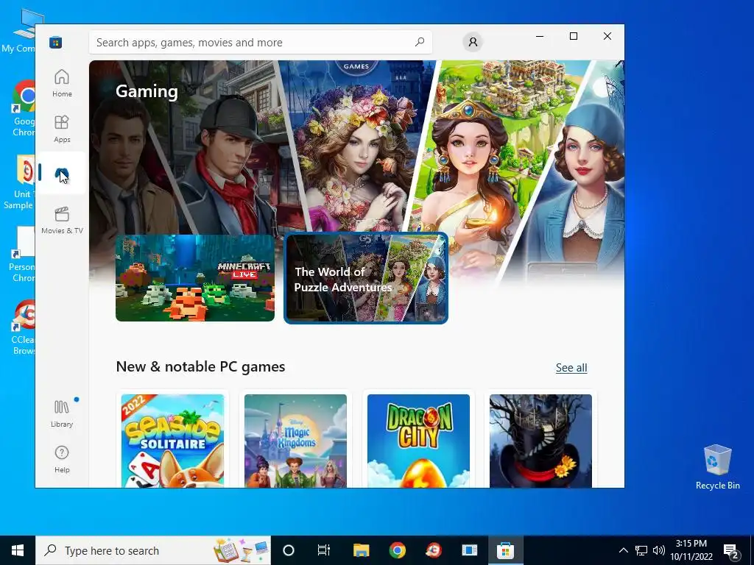Image resolution: width=754 pixels, height=565 pixels.
Task: Open the Apps section in the sidebar
Action: 62,129
